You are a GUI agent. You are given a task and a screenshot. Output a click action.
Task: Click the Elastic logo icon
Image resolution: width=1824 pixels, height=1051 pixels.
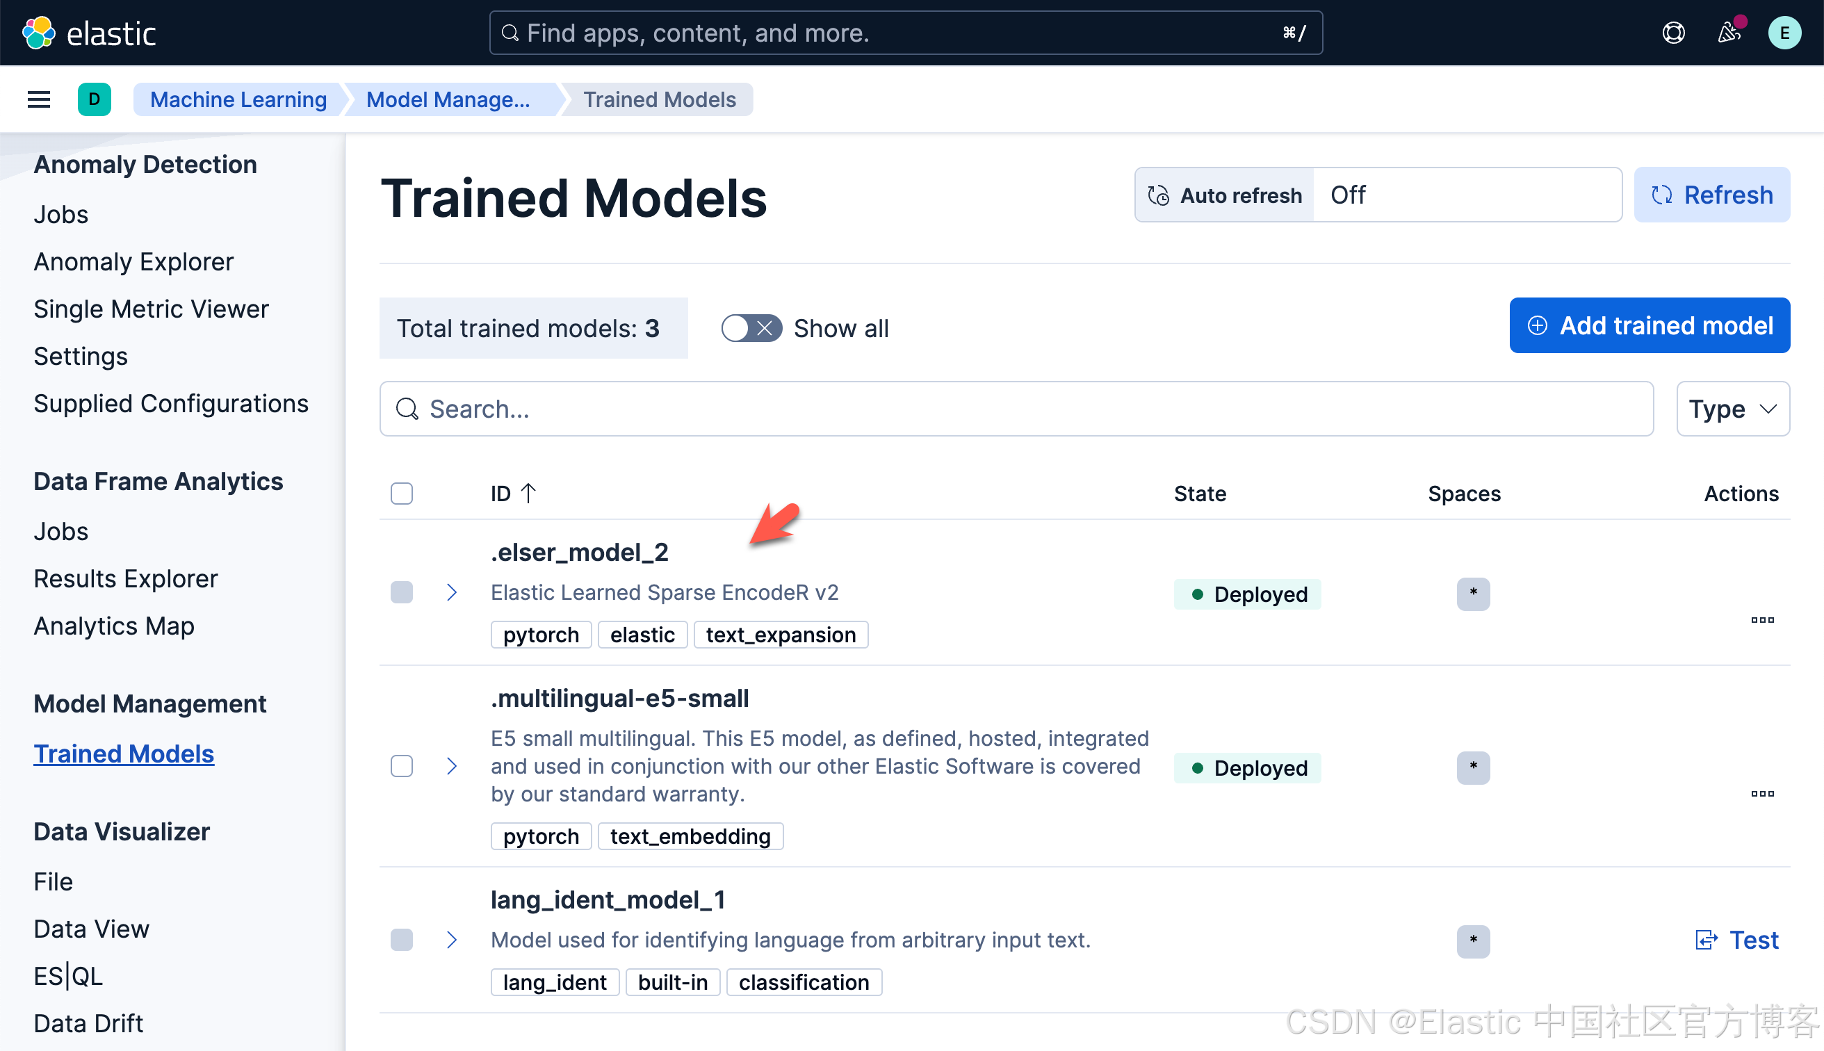(38, 33)
